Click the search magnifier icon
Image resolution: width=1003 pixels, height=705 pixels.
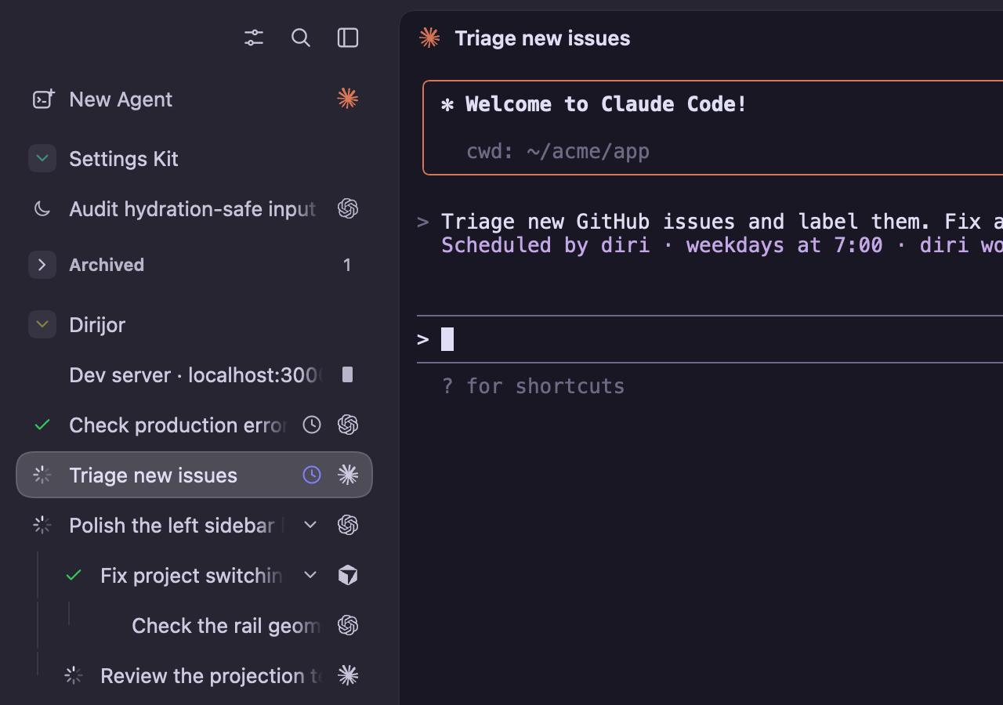301,38
